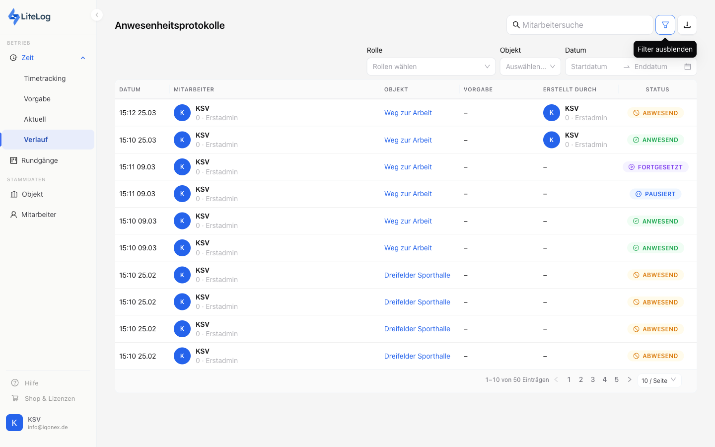Click the download export icon
Screen dimensions: 715x447
coord(687,25)
